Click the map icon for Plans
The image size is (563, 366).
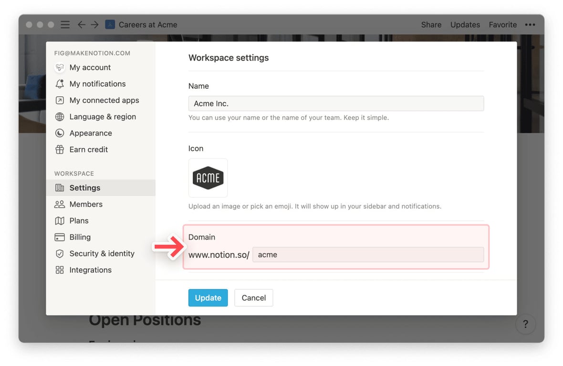point(60,221)
